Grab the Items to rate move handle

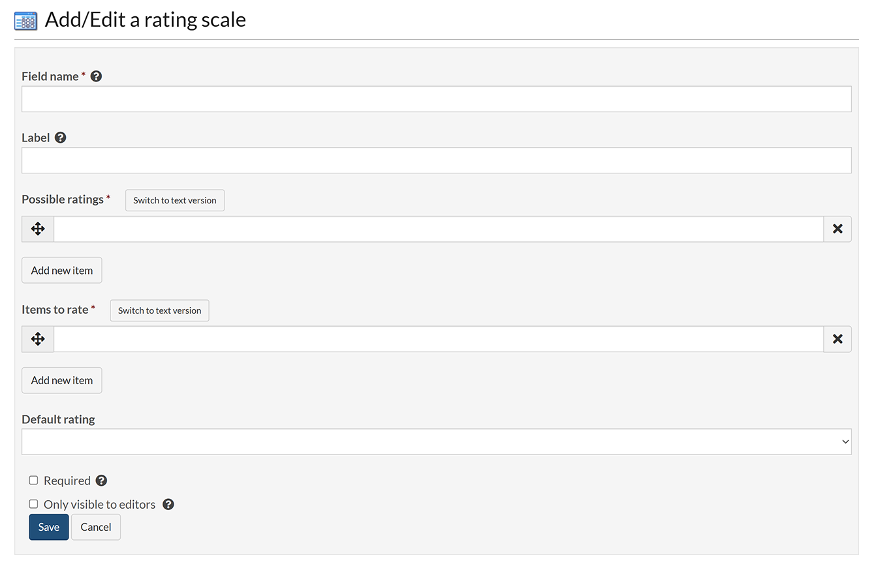38,339
